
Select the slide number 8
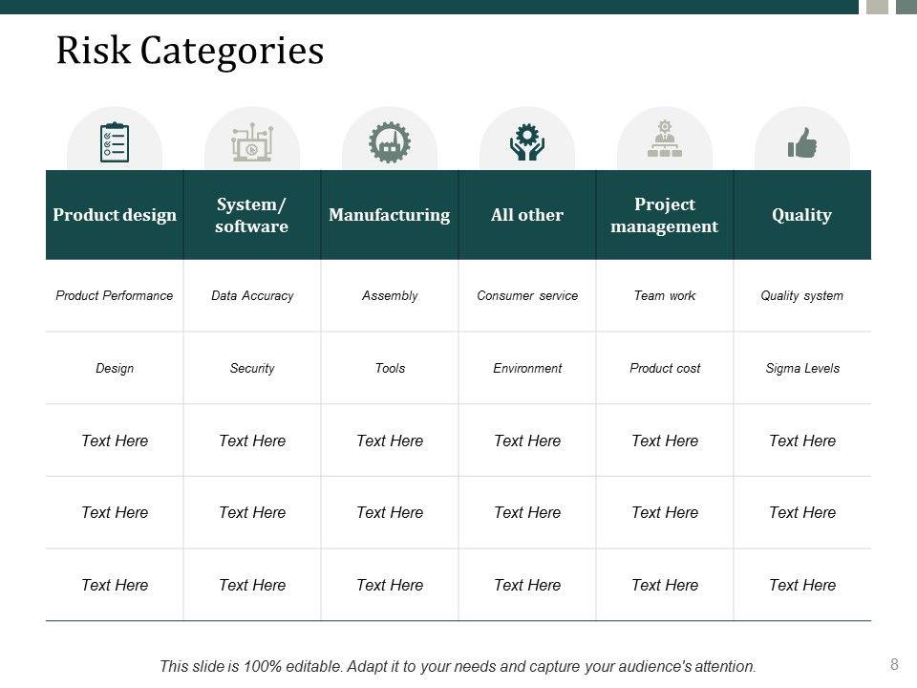point(894,664)
